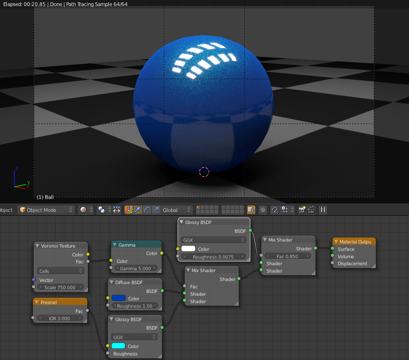Click the Gamma 5.000 value field
This screenshot has width=409, height=360.
(x=136, y=268)
